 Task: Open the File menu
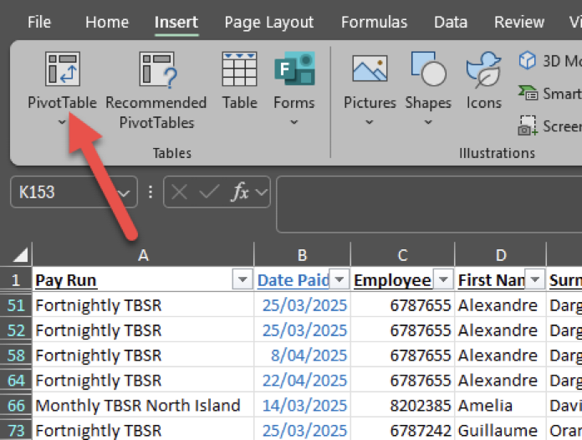click(39, 23)
